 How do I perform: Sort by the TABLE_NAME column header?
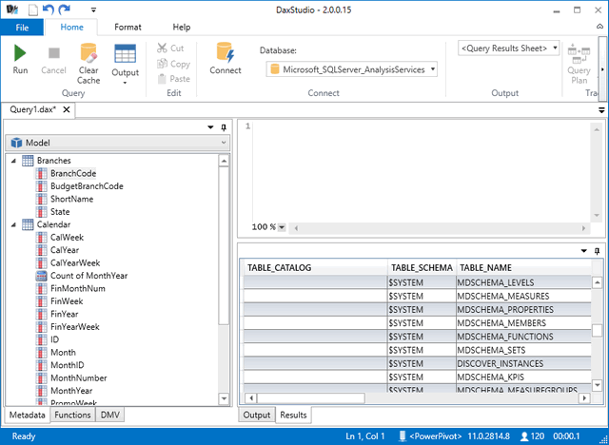[x=524, y=268]
